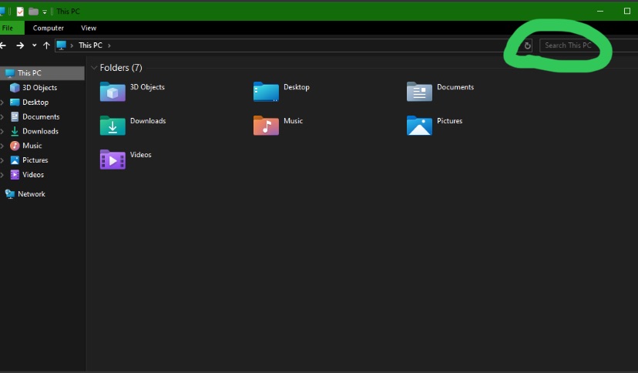Select Network in the sidebar
Viewport: 638px width, 373px height.
[x=32, y=194]
